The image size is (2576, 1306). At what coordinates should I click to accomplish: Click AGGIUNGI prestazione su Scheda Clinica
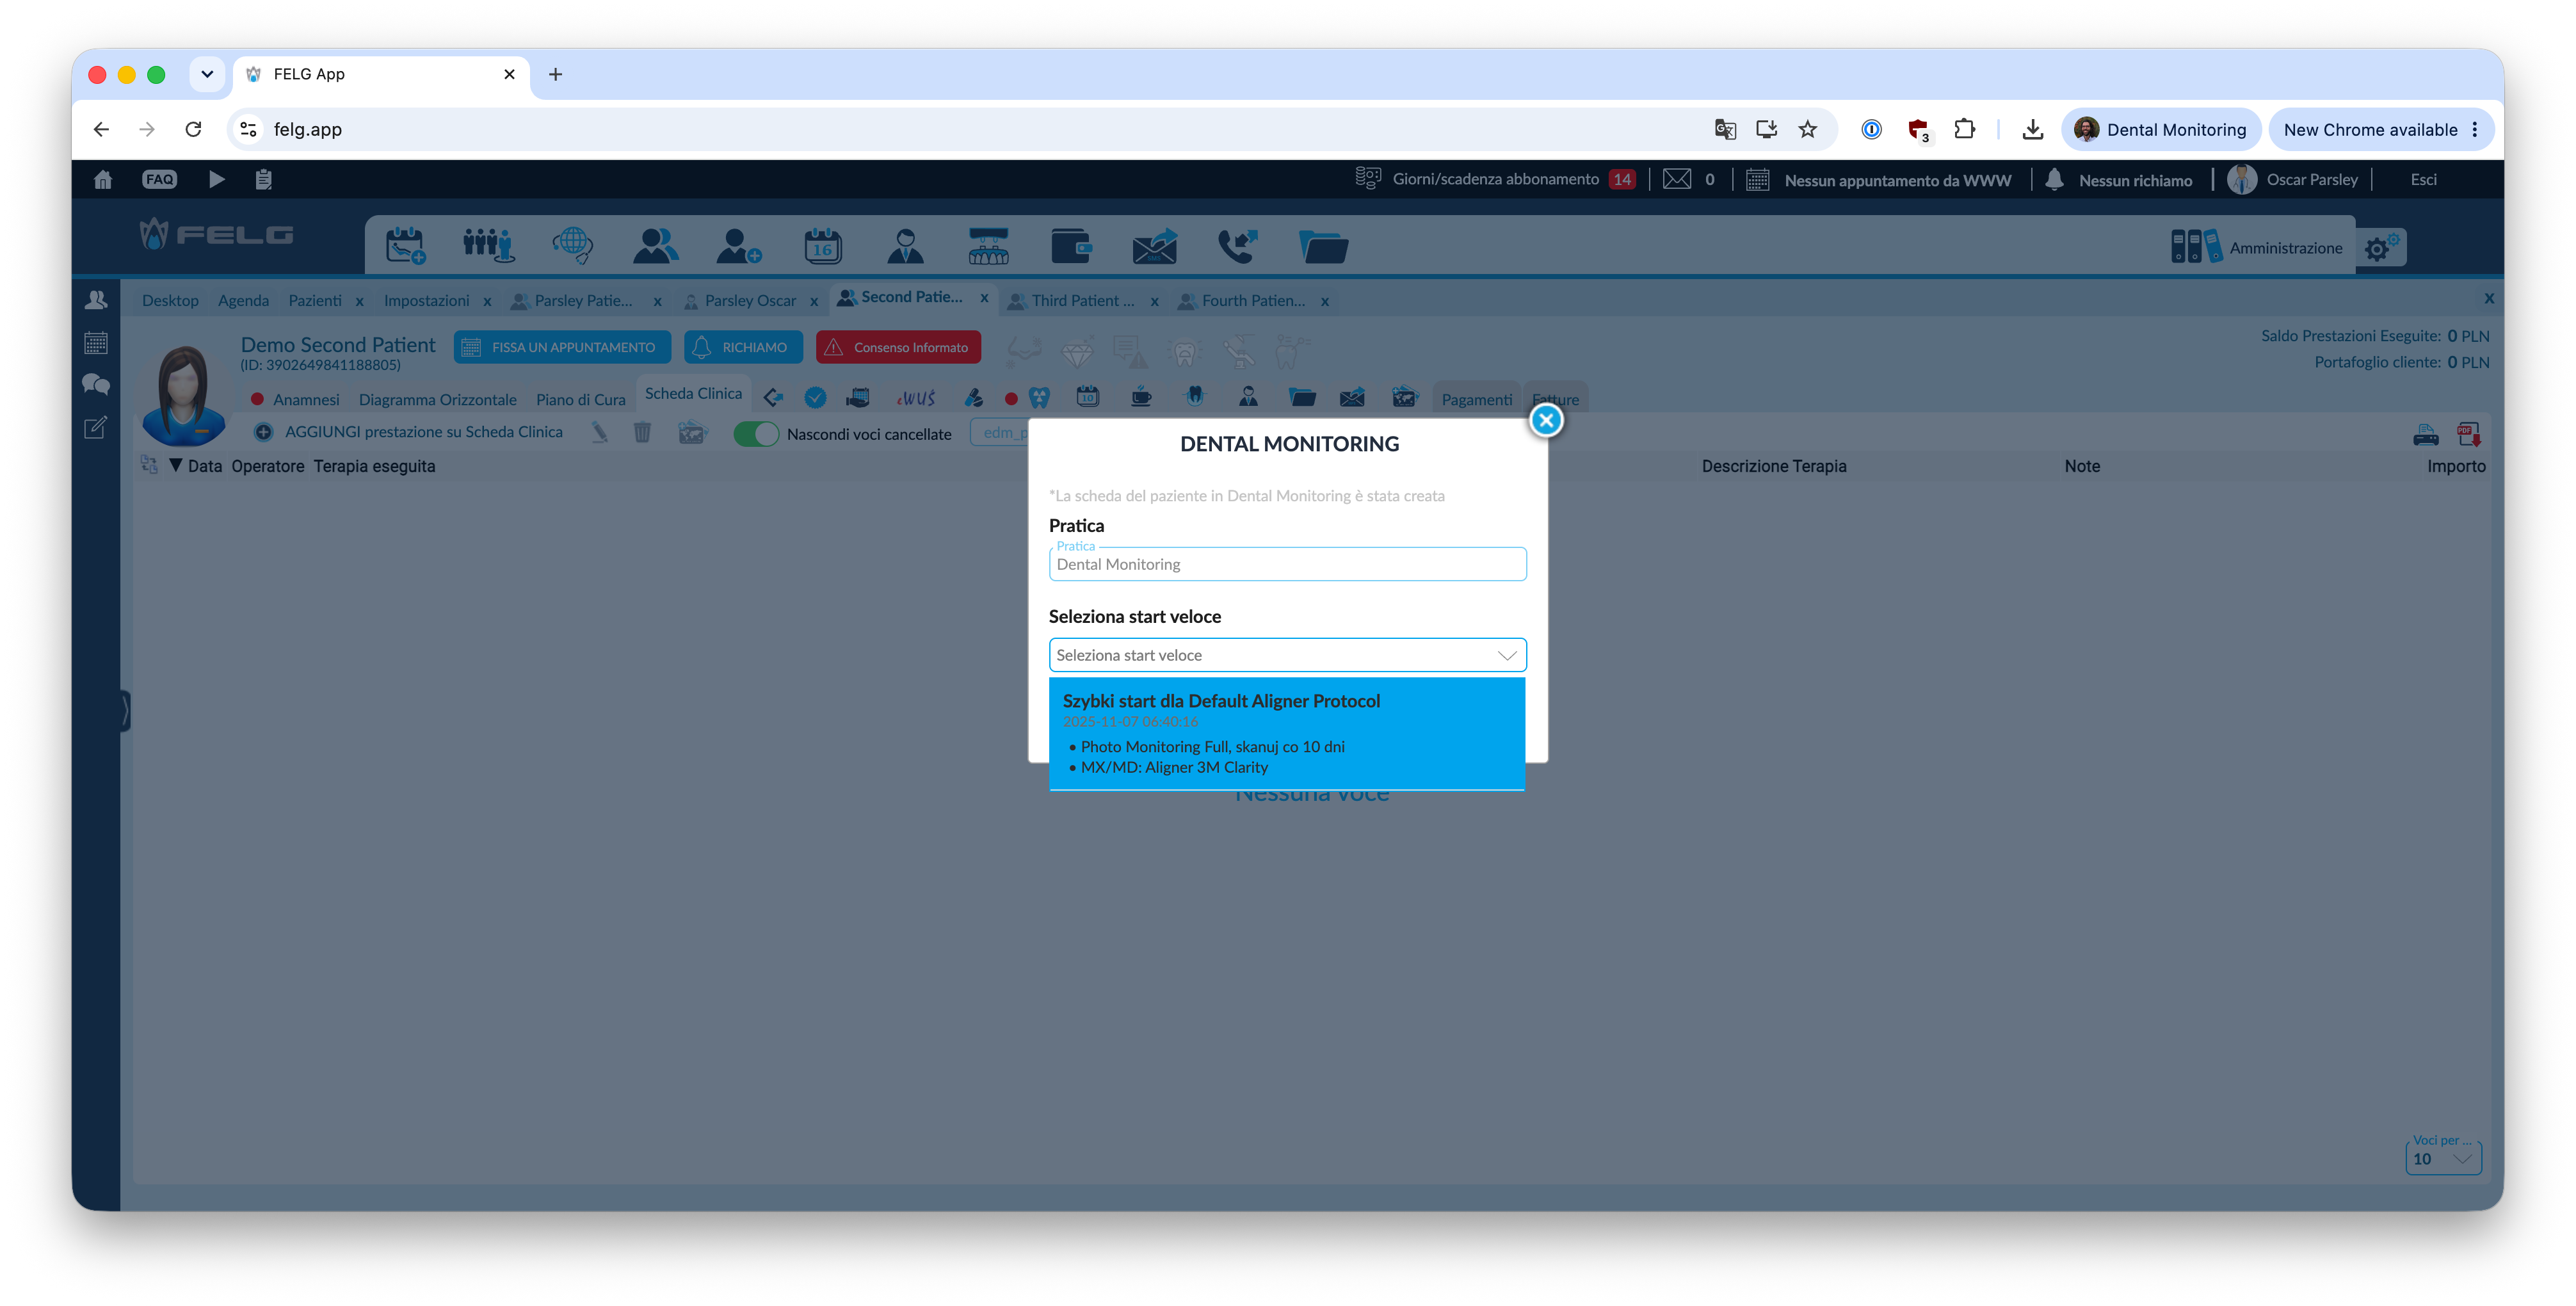(x=409, y=432)
